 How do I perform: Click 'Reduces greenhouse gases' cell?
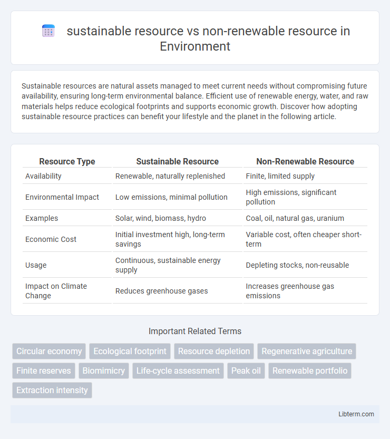[x=177, y=291]
